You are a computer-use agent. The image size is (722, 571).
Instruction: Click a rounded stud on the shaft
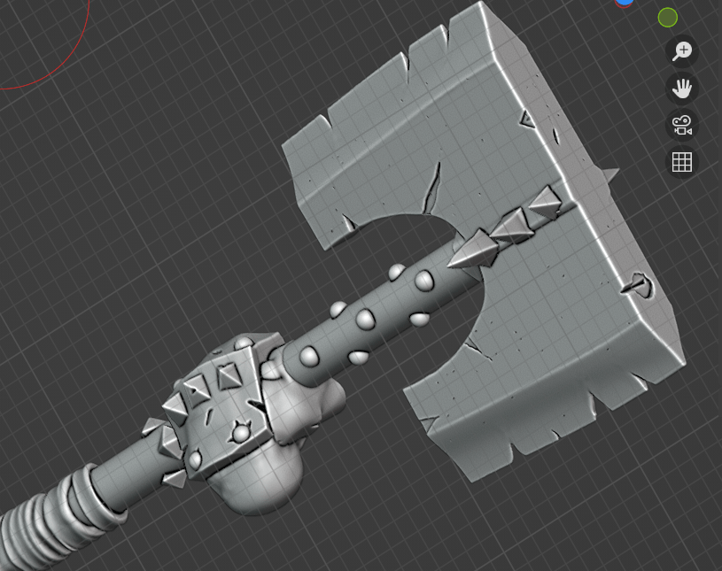[366, 319]
